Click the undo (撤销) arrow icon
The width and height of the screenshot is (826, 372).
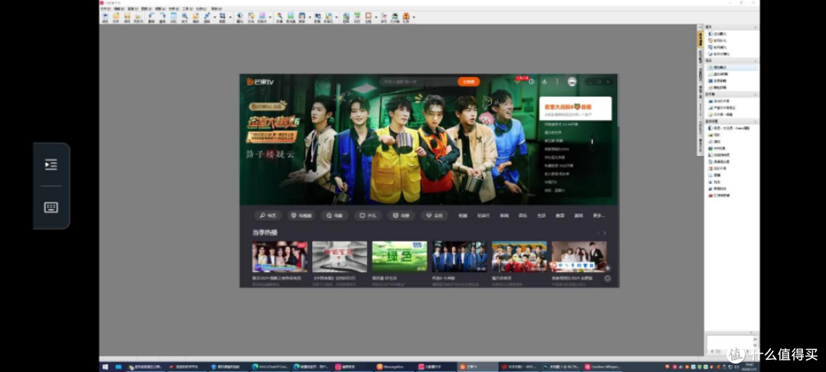151,18
